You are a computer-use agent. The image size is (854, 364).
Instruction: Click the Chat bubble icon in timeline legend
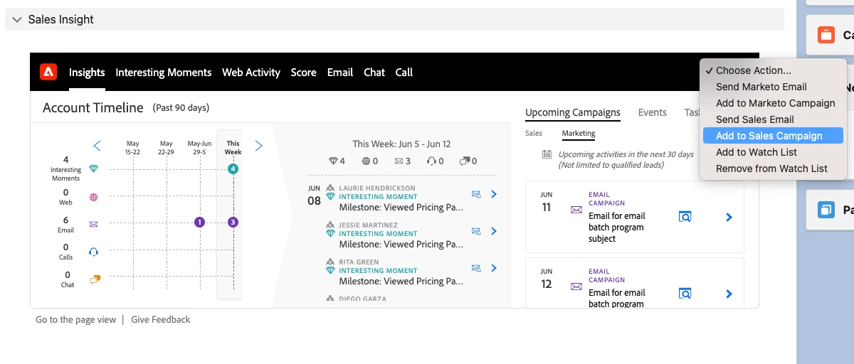[94, 279]
